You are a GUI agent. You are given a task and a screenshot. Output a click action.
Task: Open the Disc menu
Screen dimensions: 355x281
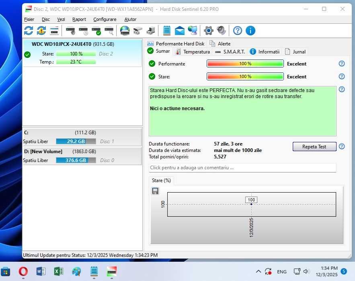click(46, 19)
